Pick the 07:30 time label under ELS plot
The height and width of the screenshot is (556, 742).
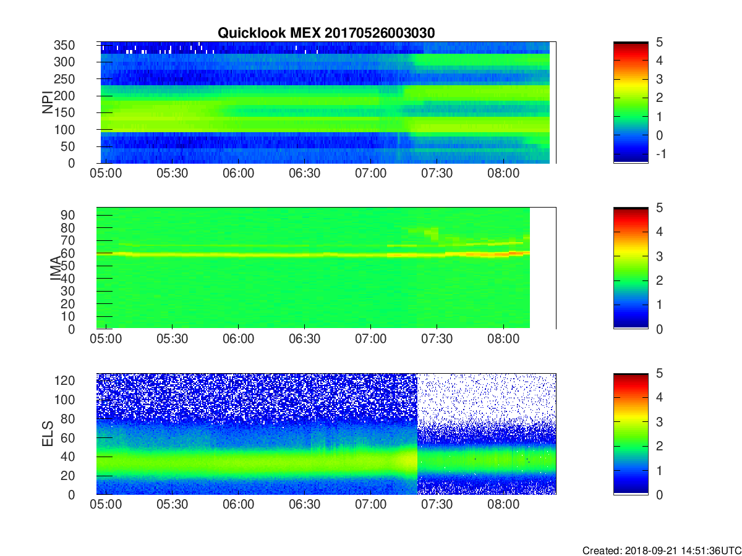(437, 505)
